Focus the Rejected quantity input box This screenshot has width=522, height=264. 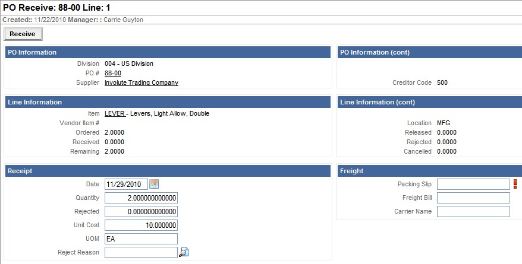click(x=141, y=211)
